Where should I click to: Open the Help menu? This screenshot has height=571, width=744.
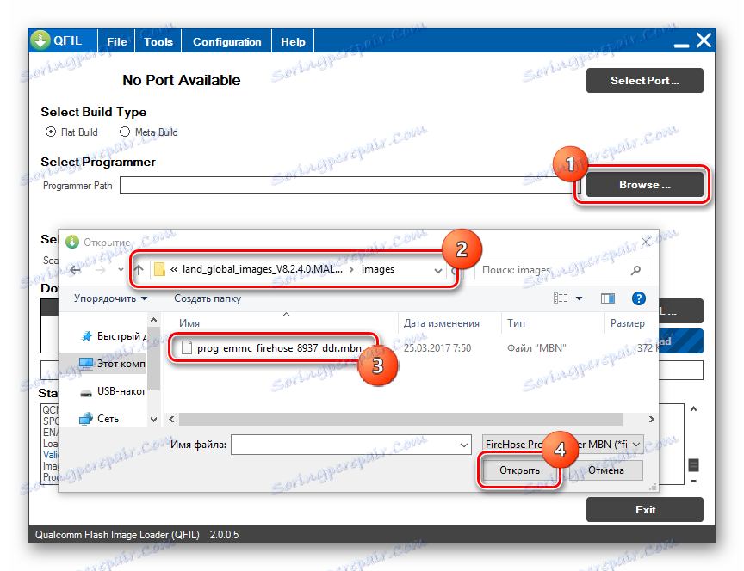(x=293, y=41)
